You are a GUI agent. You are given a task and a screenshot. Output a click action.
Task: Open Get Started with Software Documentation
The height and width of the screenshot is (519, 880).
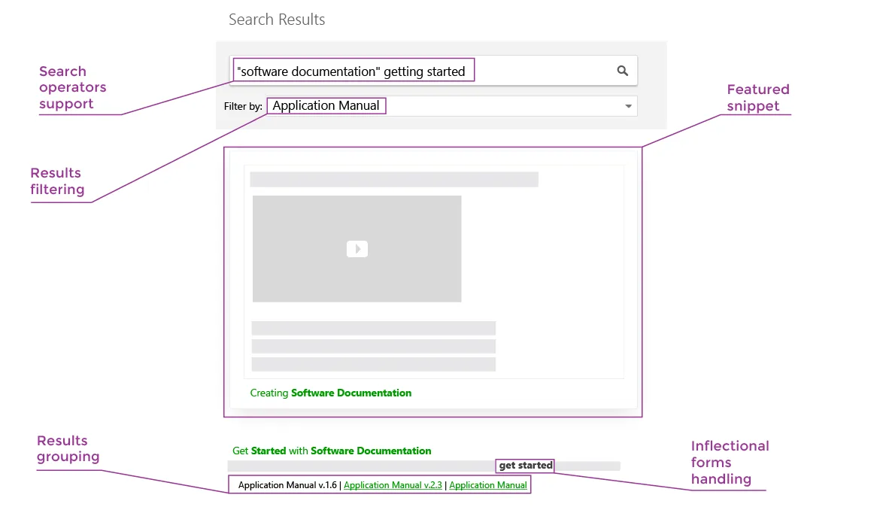coord(332,451)
